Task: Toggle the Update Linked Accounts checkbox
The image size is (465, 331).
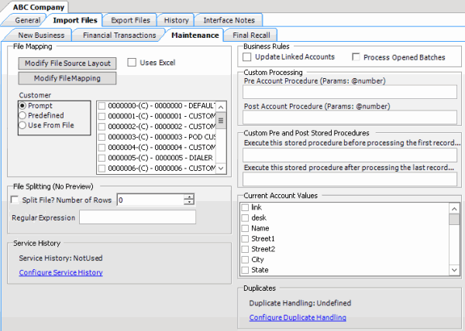Action: point(248,57)
